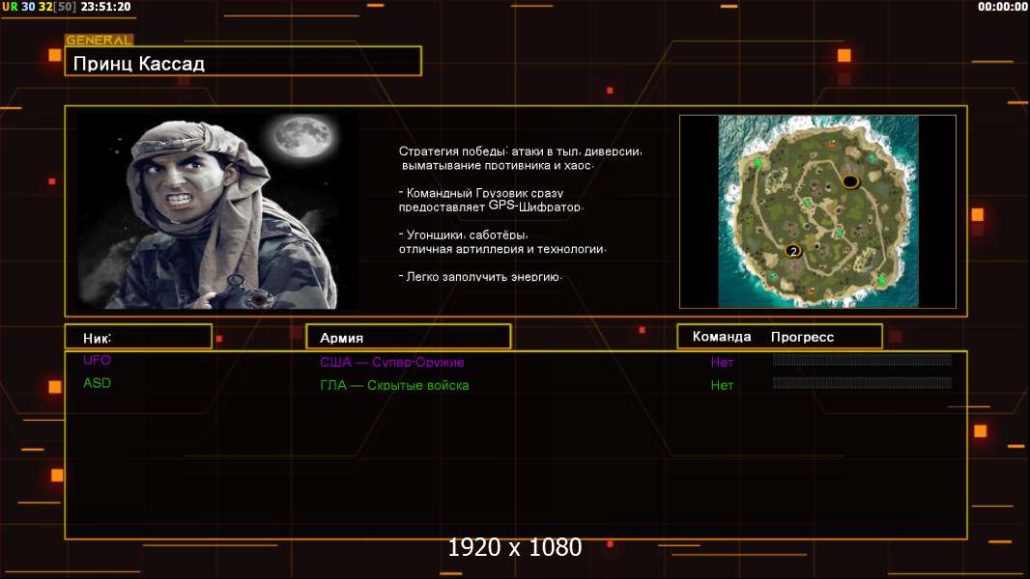Click army entry ГЛА — Скрытые войска
This screenshot has width=1030, height=579.
point(395,386)
